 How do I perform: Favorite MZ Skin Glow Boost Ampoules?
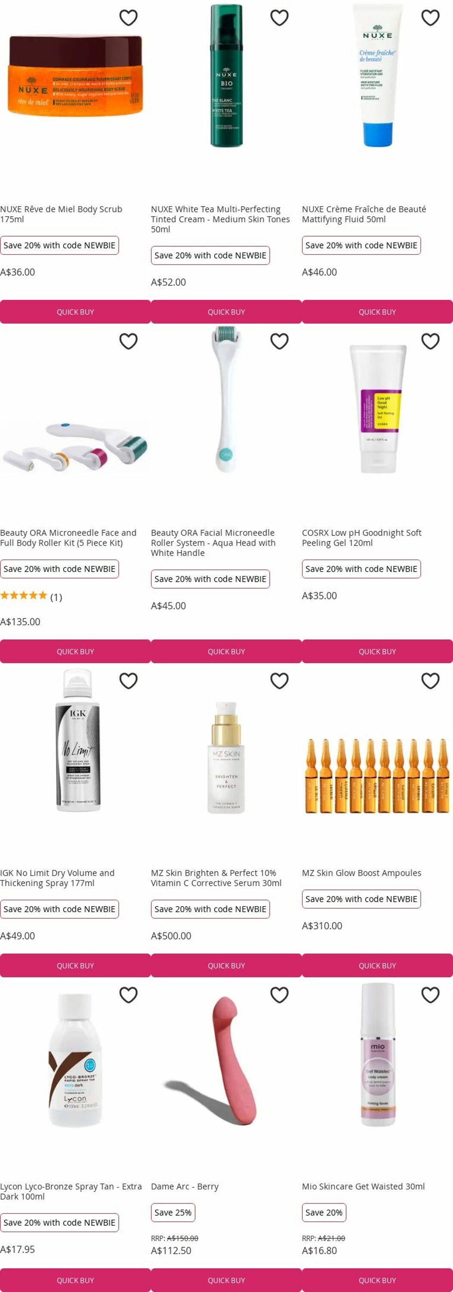430,680
